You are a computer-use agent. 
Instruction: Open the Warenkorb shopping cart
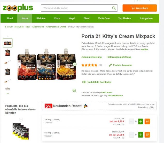(140, 8)
